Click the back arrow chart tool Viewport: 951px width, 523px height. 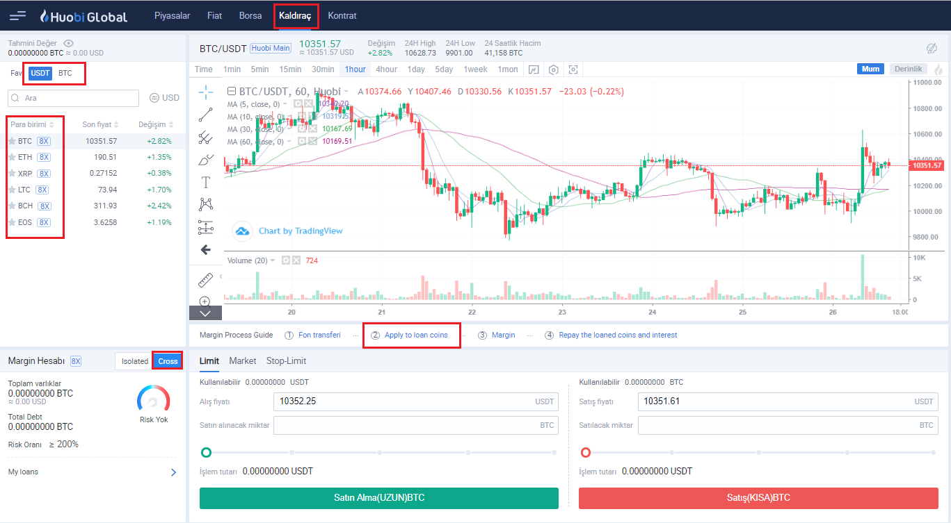(x=205, y=249)
